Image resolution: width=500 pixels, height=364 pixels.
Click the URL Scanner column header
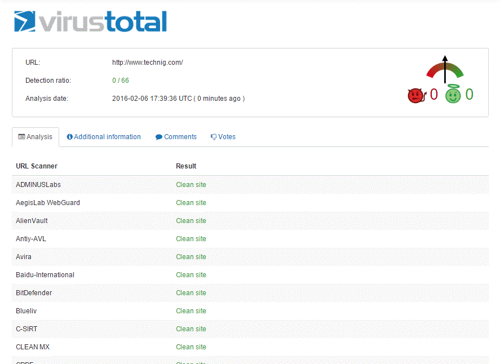click(37, 166)
